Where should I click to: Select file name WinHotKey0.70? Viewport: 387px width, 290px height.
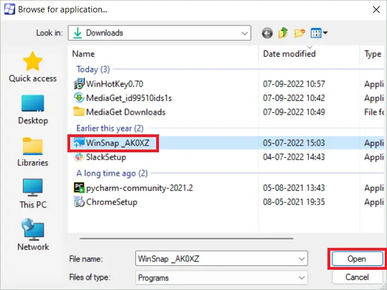115,84
